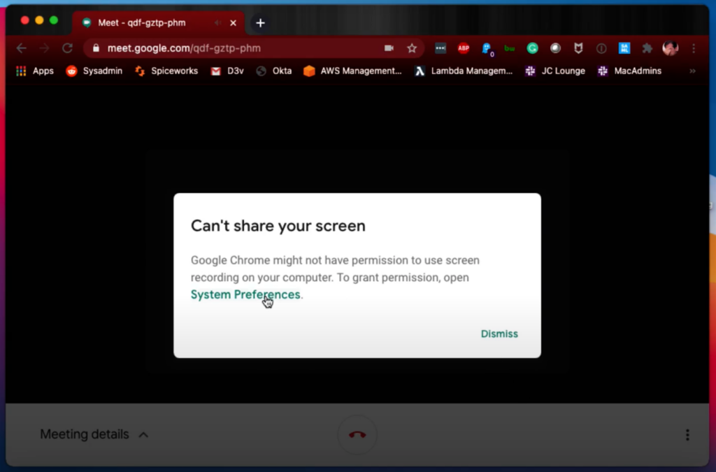This screenshot has width=716, height=472.
Task: Go back to the previous page
Action: [22, 48]
